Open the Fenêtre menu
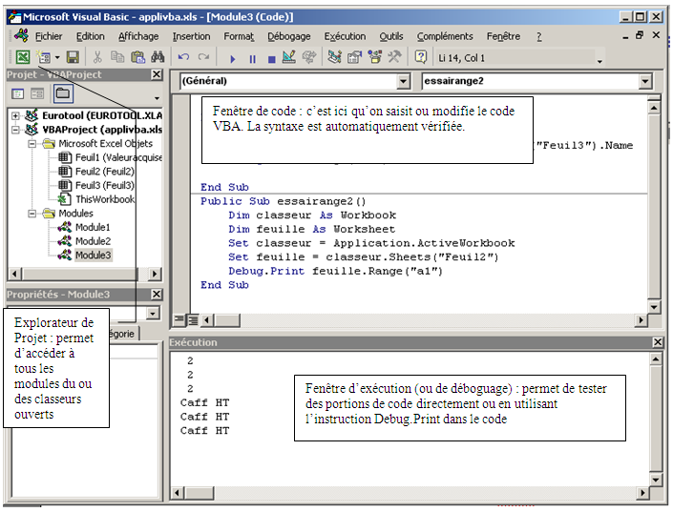This screenshot has width=673, height=512. [x=503, y=36]
